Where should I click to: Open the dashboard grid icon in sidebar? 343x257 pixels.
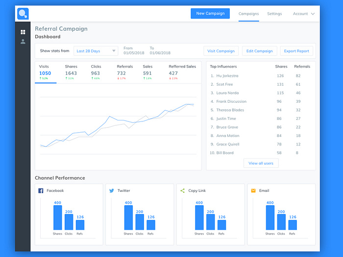coord(23,32)
